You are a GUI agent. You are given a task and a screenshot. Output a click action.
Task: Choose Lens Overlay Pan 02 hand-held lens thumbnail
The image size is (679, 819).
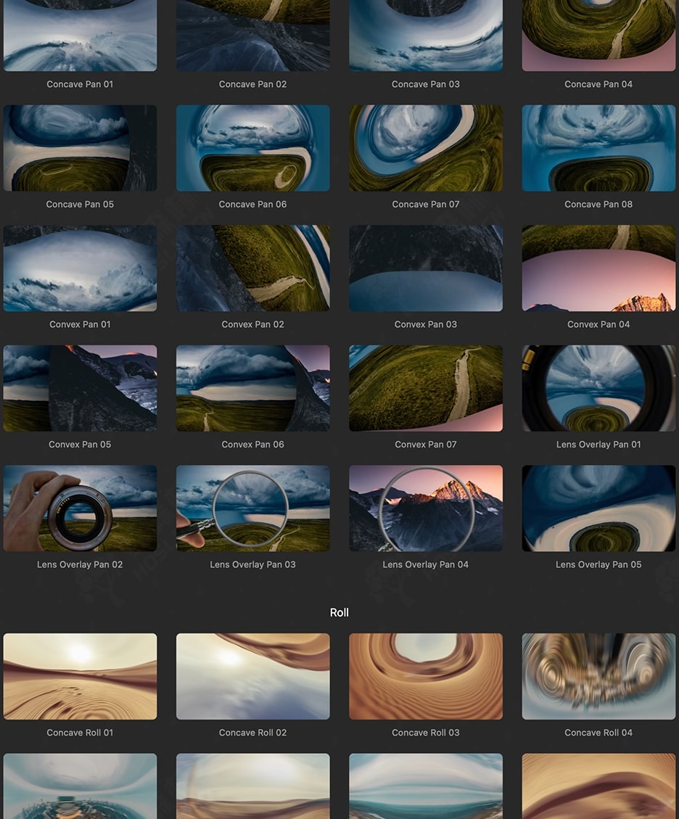(80, 509)
